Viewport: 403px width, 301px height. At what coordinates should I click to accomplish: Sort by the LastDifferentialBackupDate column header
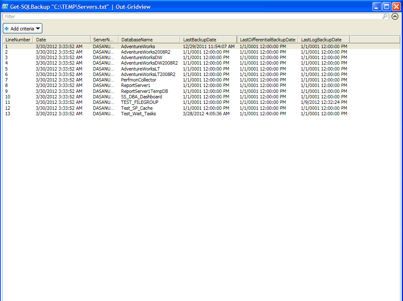267,40
